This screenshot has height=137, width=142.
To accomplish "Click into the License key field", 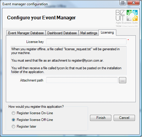I will click(86, 42).
